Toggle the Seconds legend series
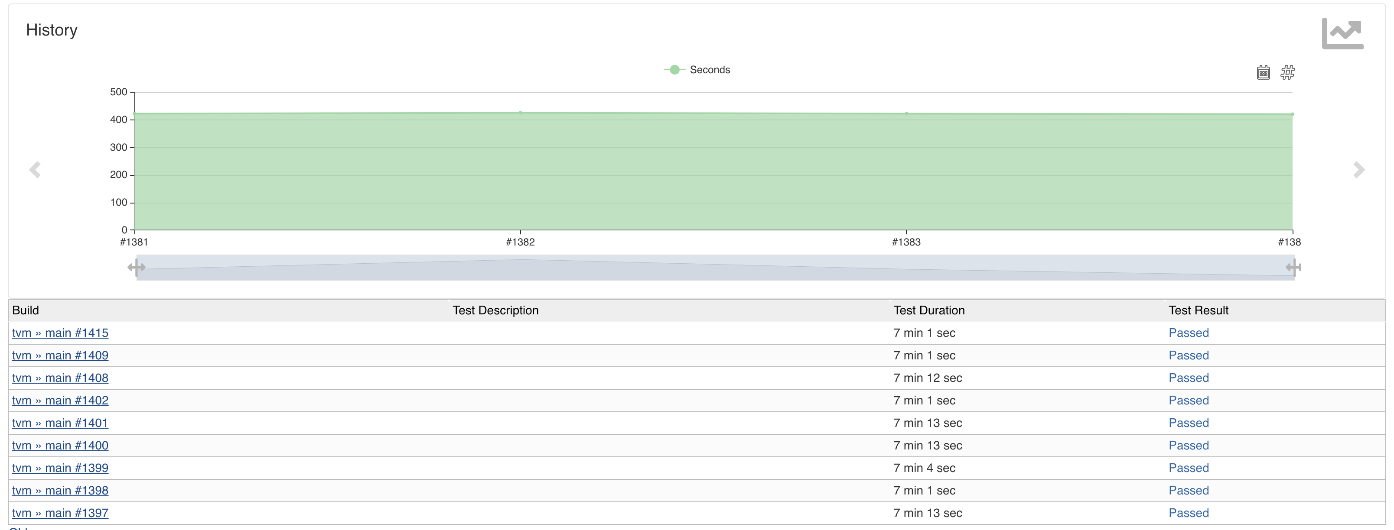The image size is (1394, 530). point(697,70)
